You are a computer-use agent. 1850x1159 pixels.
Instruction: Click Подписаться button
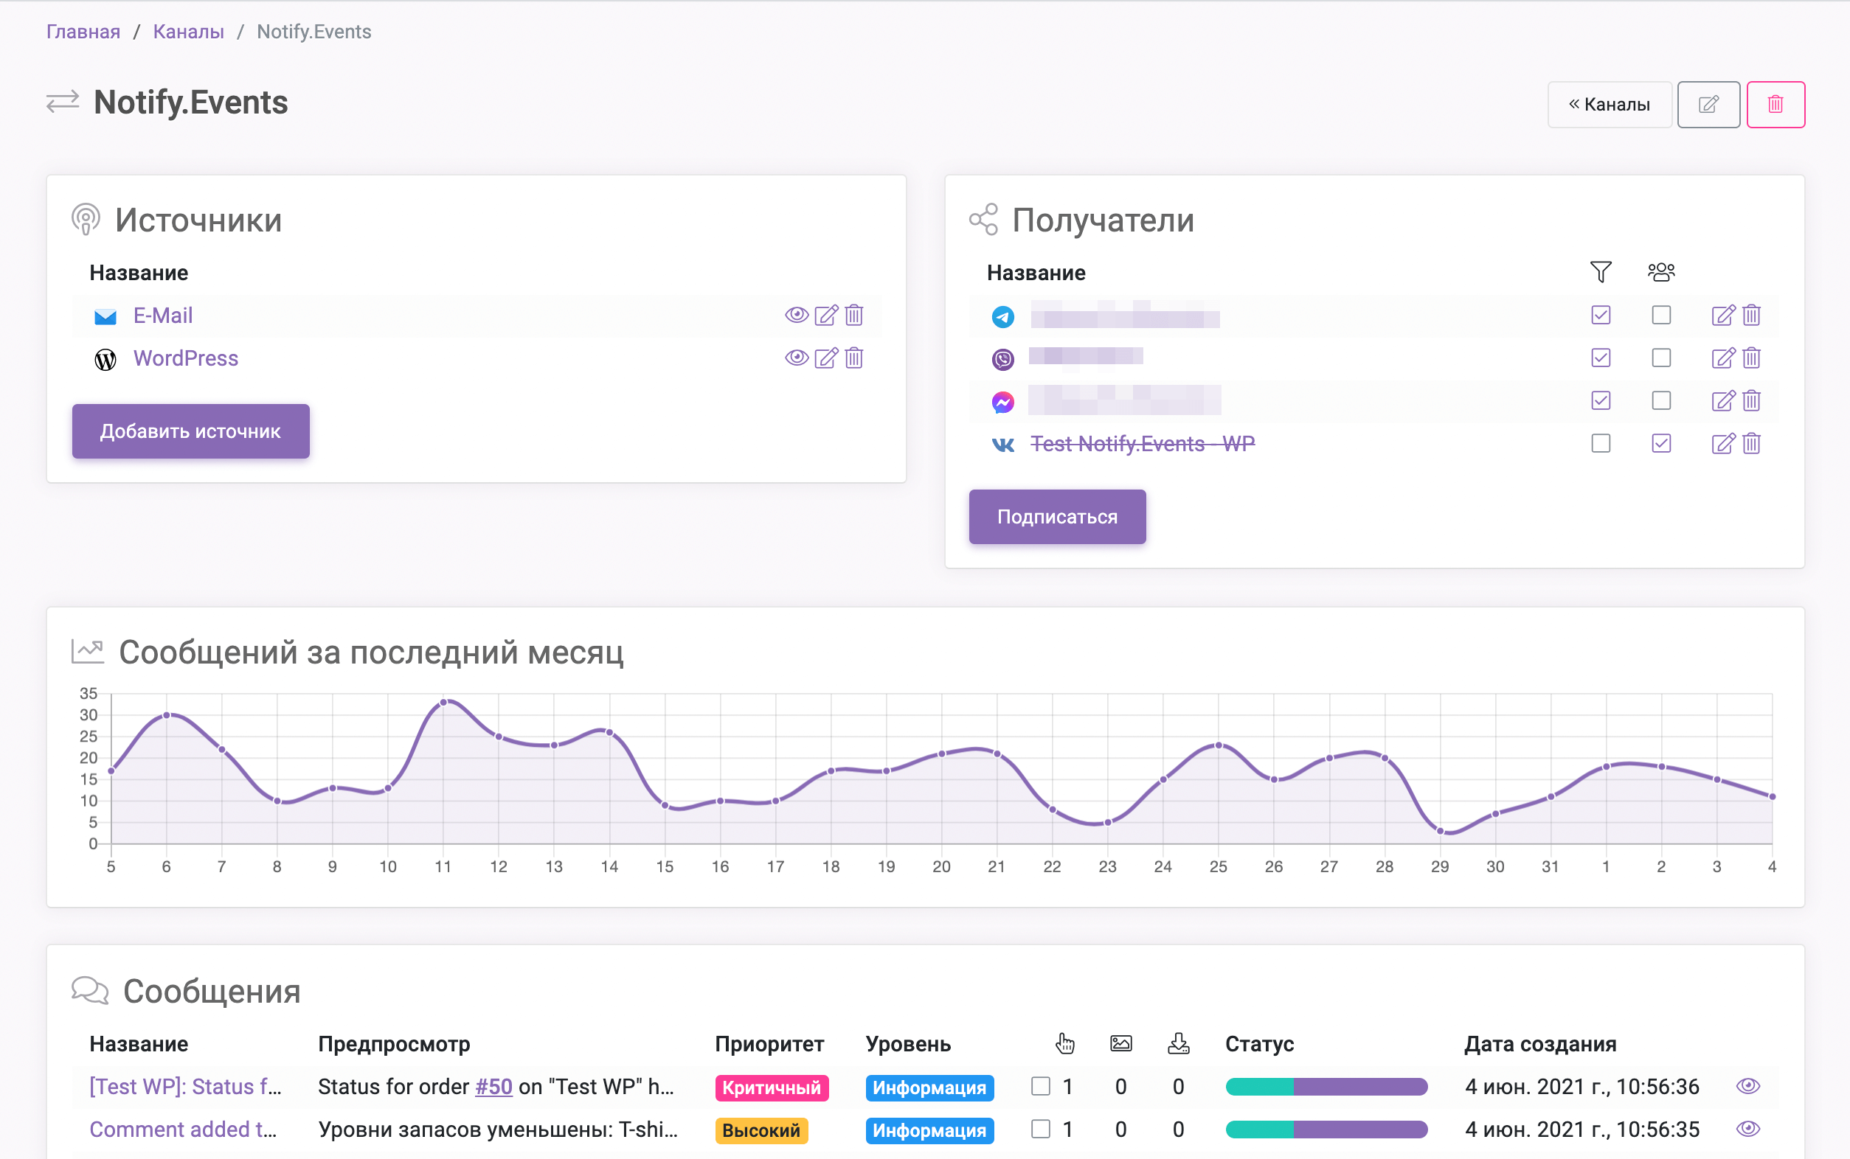pos(1057,518)
